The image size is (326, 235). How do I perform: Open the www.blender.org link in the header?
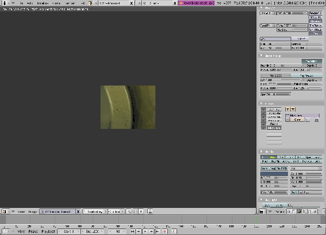pyautogui.click(x=197, y=3)
